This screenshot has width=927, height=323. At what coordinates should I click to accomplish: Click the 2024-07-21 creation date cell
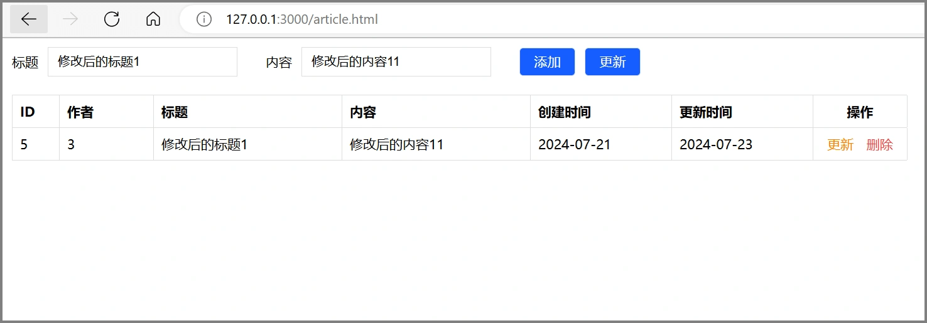click(574, 145)
